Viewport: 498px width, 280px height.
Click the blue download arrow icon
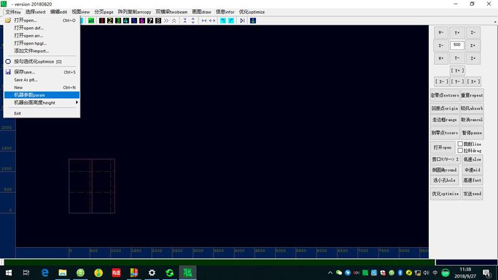(x=253, y=21)
